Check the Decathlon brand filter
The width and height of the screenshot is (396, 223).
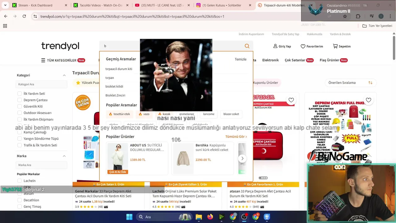pos(19,200)
